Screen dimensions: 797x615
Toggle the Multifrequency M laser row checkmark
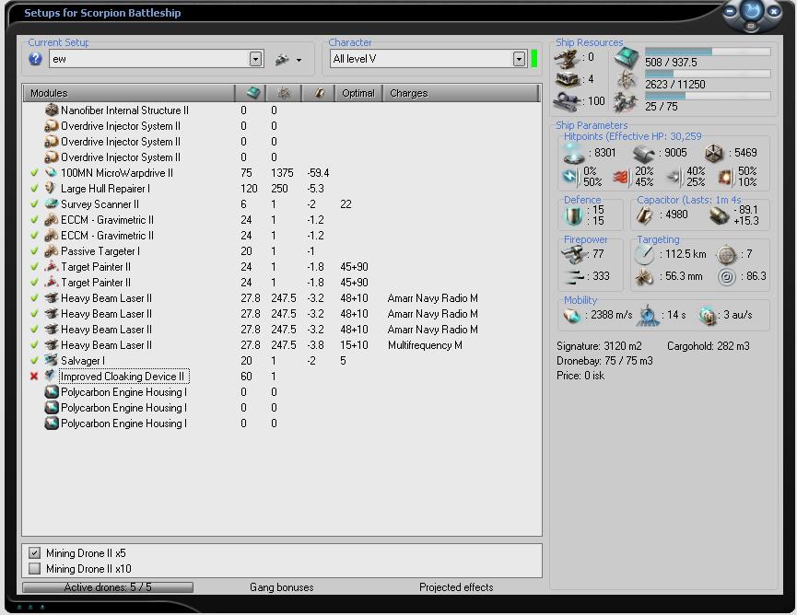click(34, 345)
